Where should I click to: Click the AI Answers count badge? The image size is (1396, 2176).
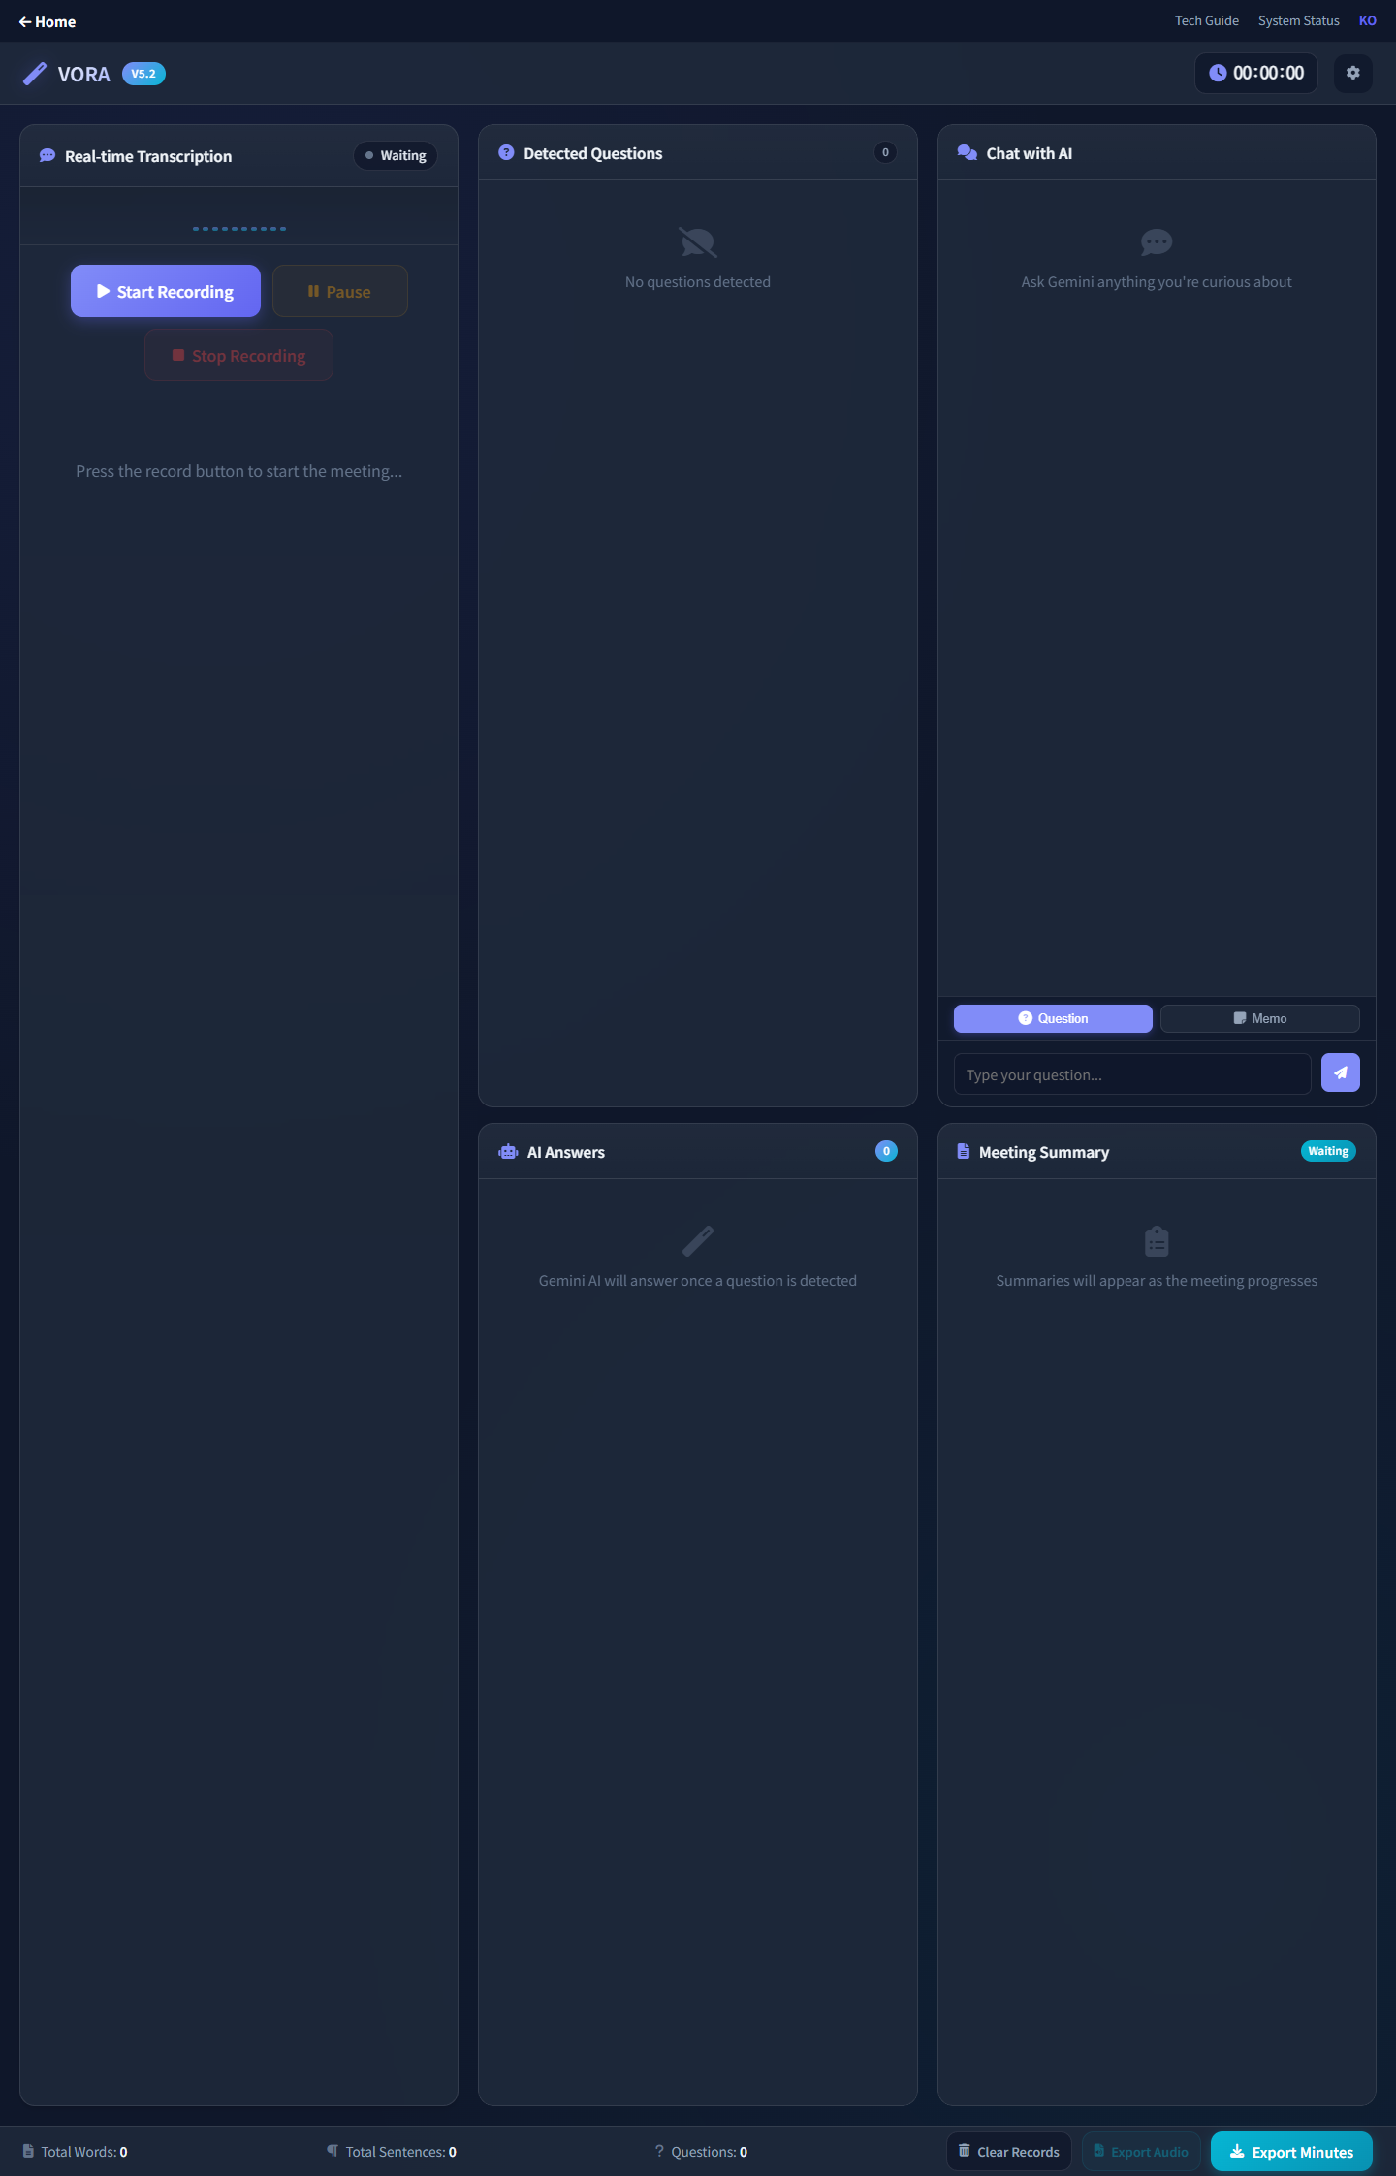pyautogui.click(x=886, y=1151)
